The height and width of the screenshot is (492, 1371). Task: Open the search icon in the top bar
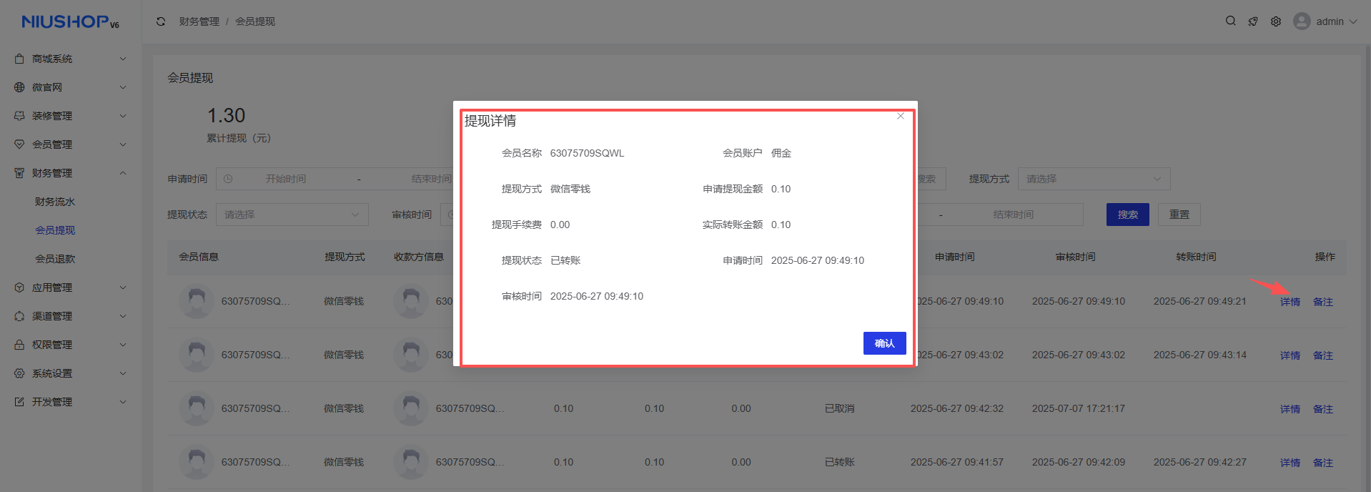click(1230, 21)
